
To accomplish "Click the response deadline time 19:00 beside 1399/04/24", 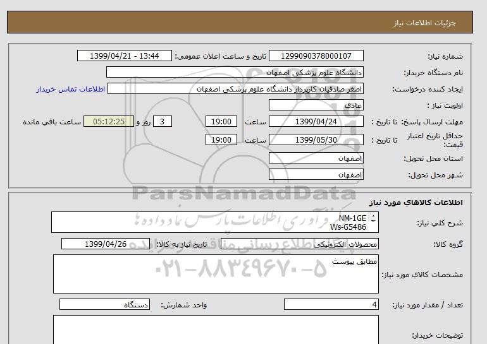I will (221, 121).
